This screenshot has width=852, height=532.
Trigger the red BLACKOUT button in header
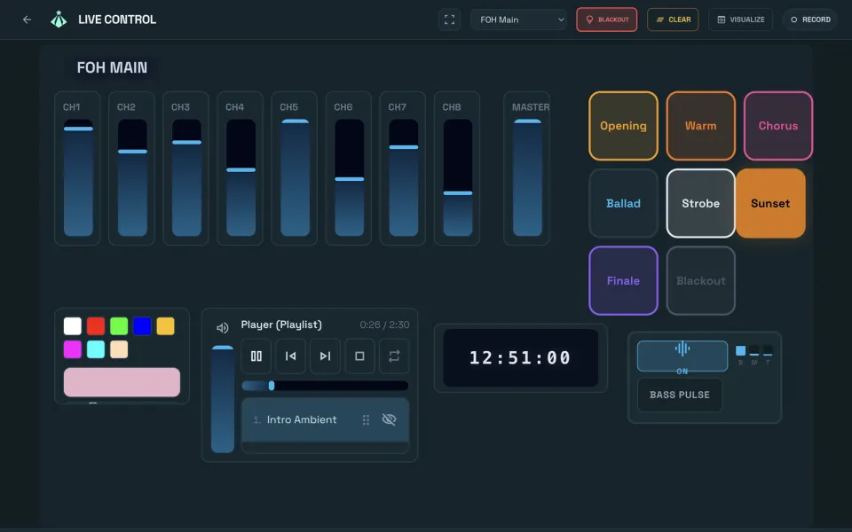[x=606, y=20]
